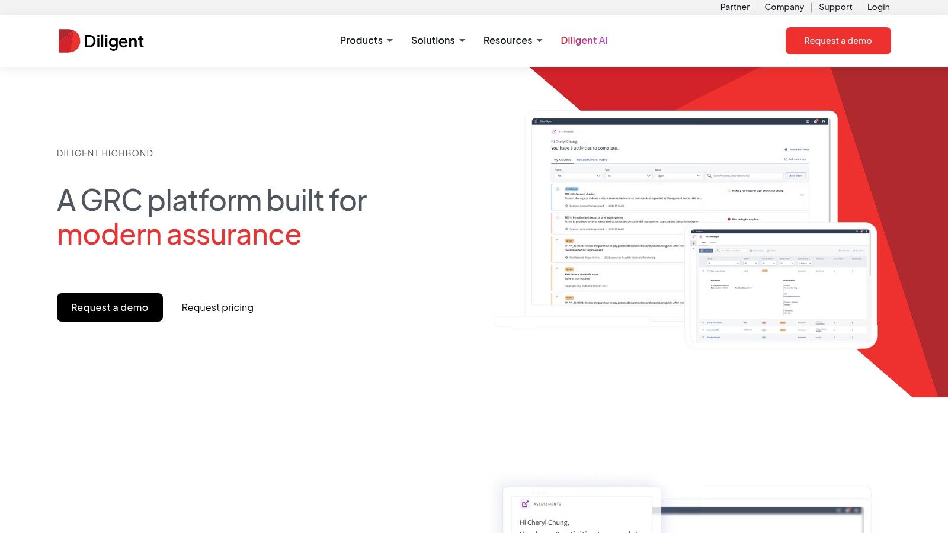Open the Support link in top bar
Viewport: 948px width, 533px height.
[835, 7]
